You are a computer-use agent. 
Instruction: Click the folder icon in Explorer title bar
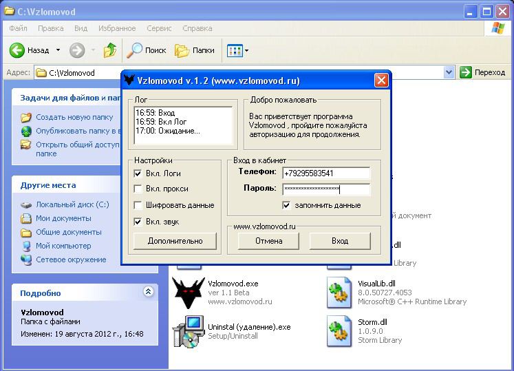9,12
